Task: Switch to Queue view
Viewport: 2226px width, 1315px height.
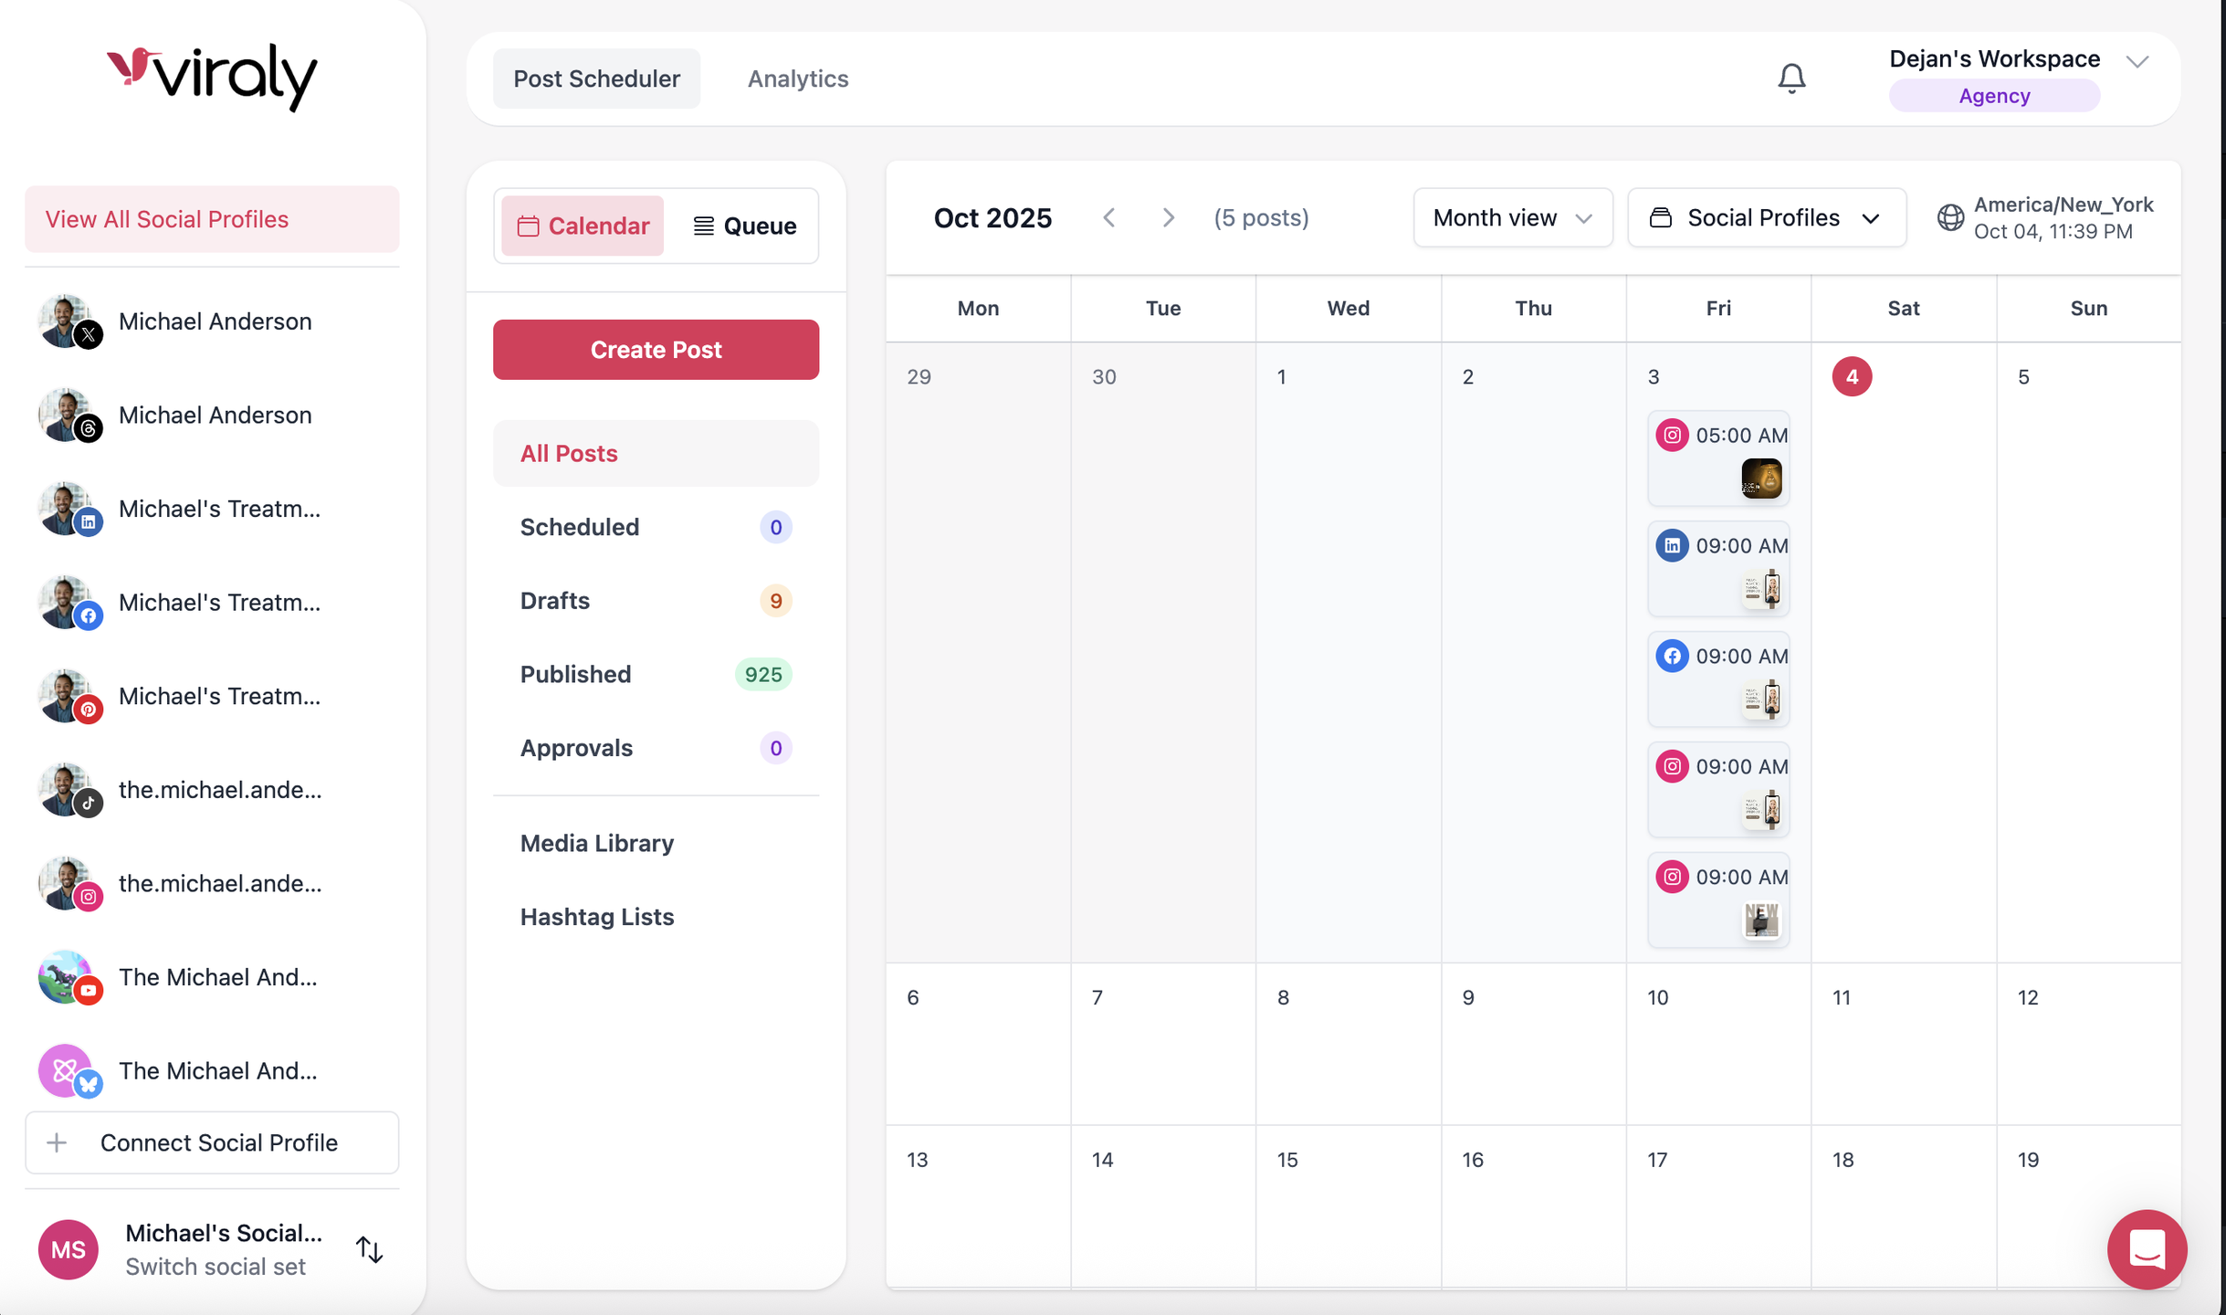Action: [x=744, y=226]
